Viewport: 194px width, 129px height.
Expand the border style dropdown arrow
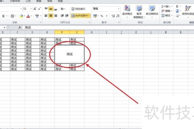click(x=16, y=16)
